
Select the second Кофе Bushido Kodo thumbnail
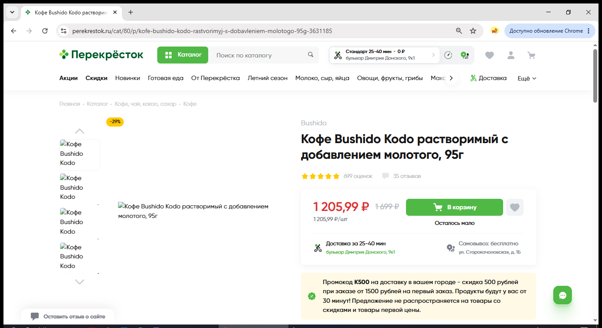pos(80,189)
